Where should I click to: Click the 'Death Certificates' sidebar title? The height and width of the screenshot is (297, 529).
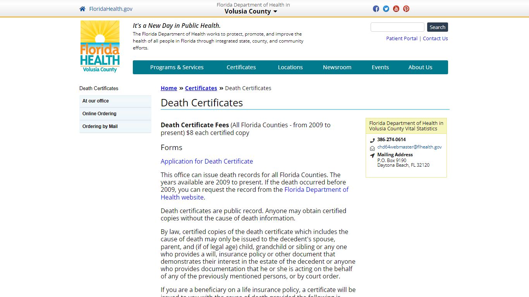click(99, 88)
